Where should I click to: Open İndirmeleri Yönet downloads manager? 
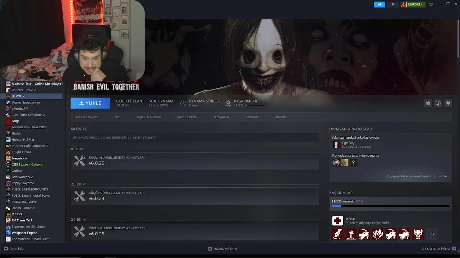(222, 249)
